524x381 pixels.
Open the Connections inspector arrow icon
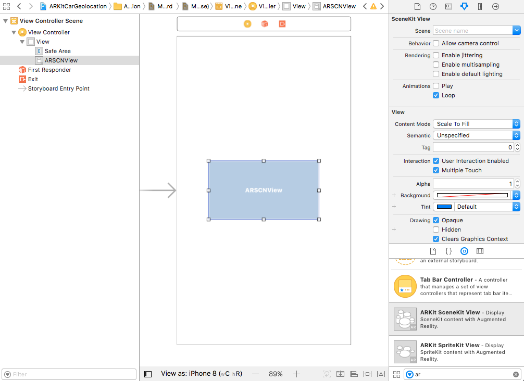tap(495, 7)
